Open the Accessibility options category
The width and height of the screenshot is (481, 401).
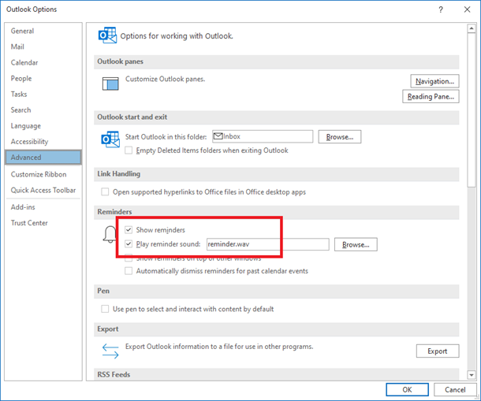pos(29,142)
